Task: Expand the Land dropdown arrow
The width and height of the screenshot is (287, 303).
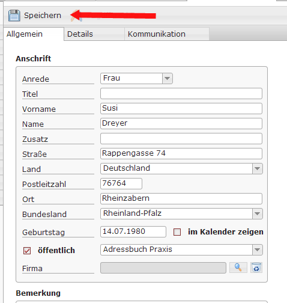Action: [258, 168]
